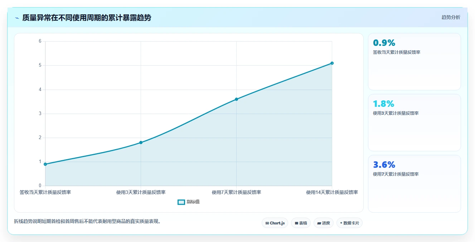
Task: Click y-axis tick label 6
Action: click(x=40, y=41)
